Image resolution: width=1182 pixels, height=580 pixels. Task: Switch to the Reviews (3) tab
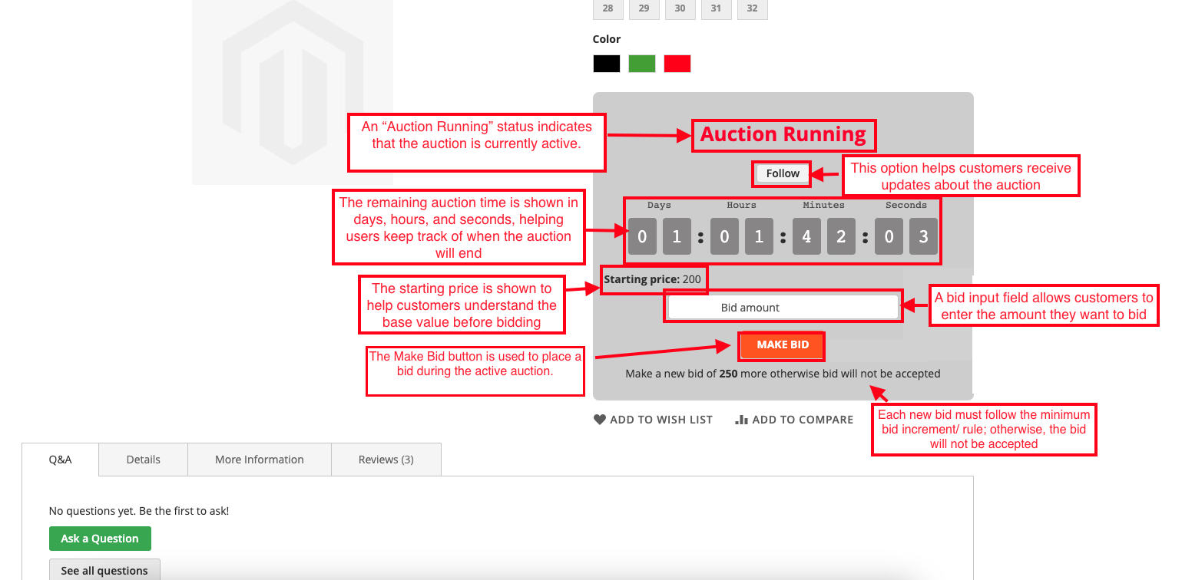pos(386,460)
